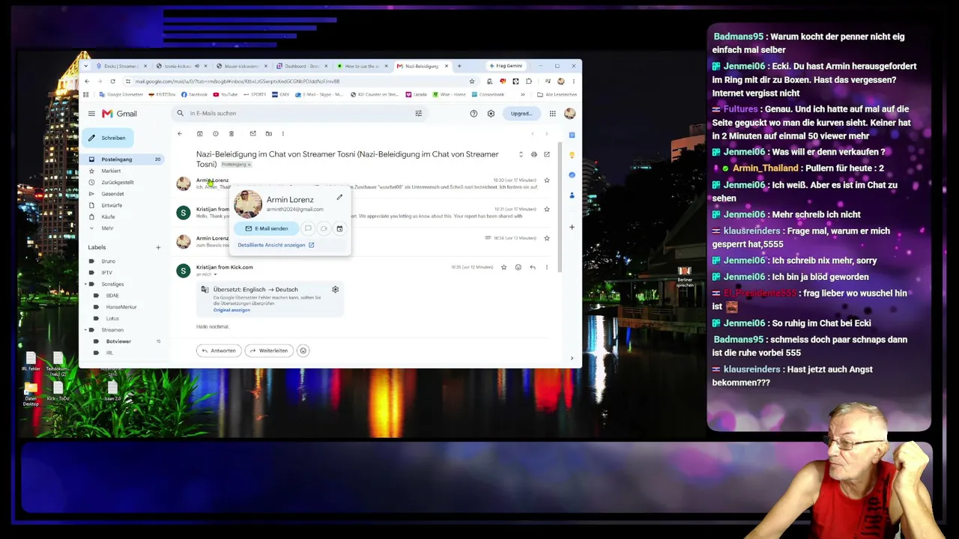959x539 pixels.
Task: Open the Gmail main menu hamburger icon
Action: (x=91, y=114)
